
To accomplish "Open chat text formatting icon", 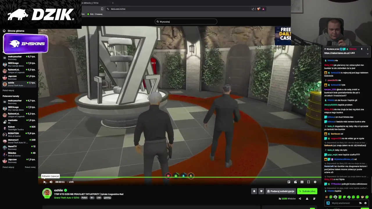I will [360, 203].
